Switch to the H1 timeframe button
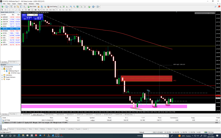This screenshot has width=221, height=138. 57,10
